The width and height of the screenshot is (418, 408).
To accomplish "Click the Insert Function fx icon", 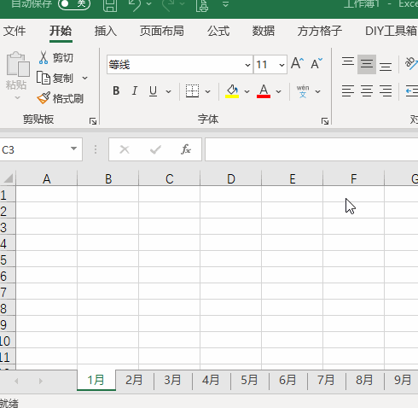I will coord(186,149).
